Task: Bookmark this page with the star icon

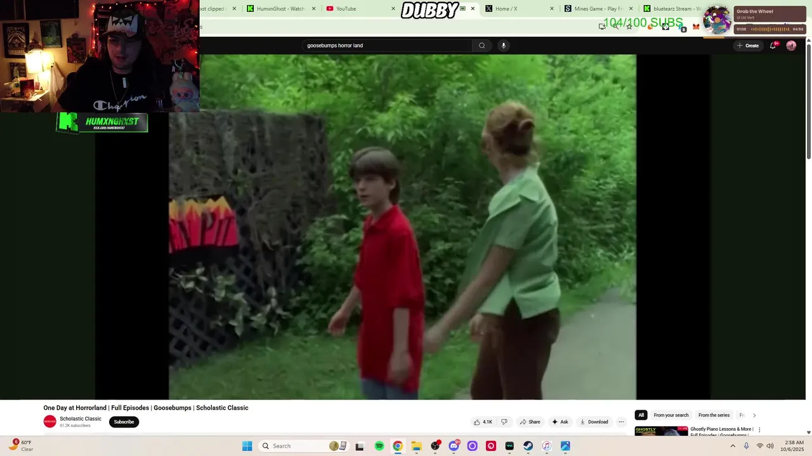Action: (x=629, y=27)
